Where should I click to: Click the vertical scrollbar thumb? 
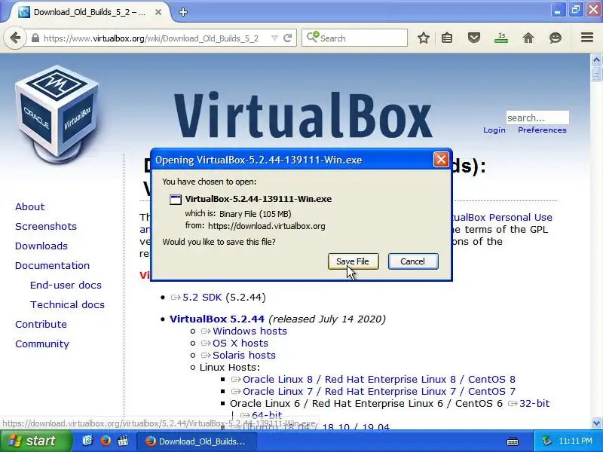pos(596,73)
